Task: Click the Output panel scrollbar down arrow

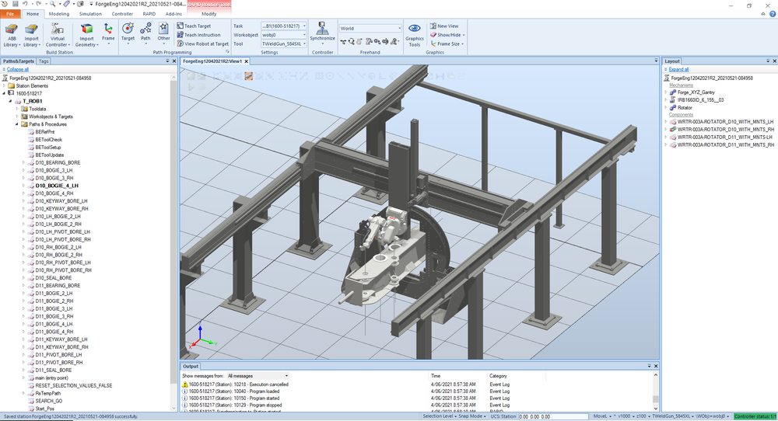Action: pyautogui.click(x=655, y=408)
